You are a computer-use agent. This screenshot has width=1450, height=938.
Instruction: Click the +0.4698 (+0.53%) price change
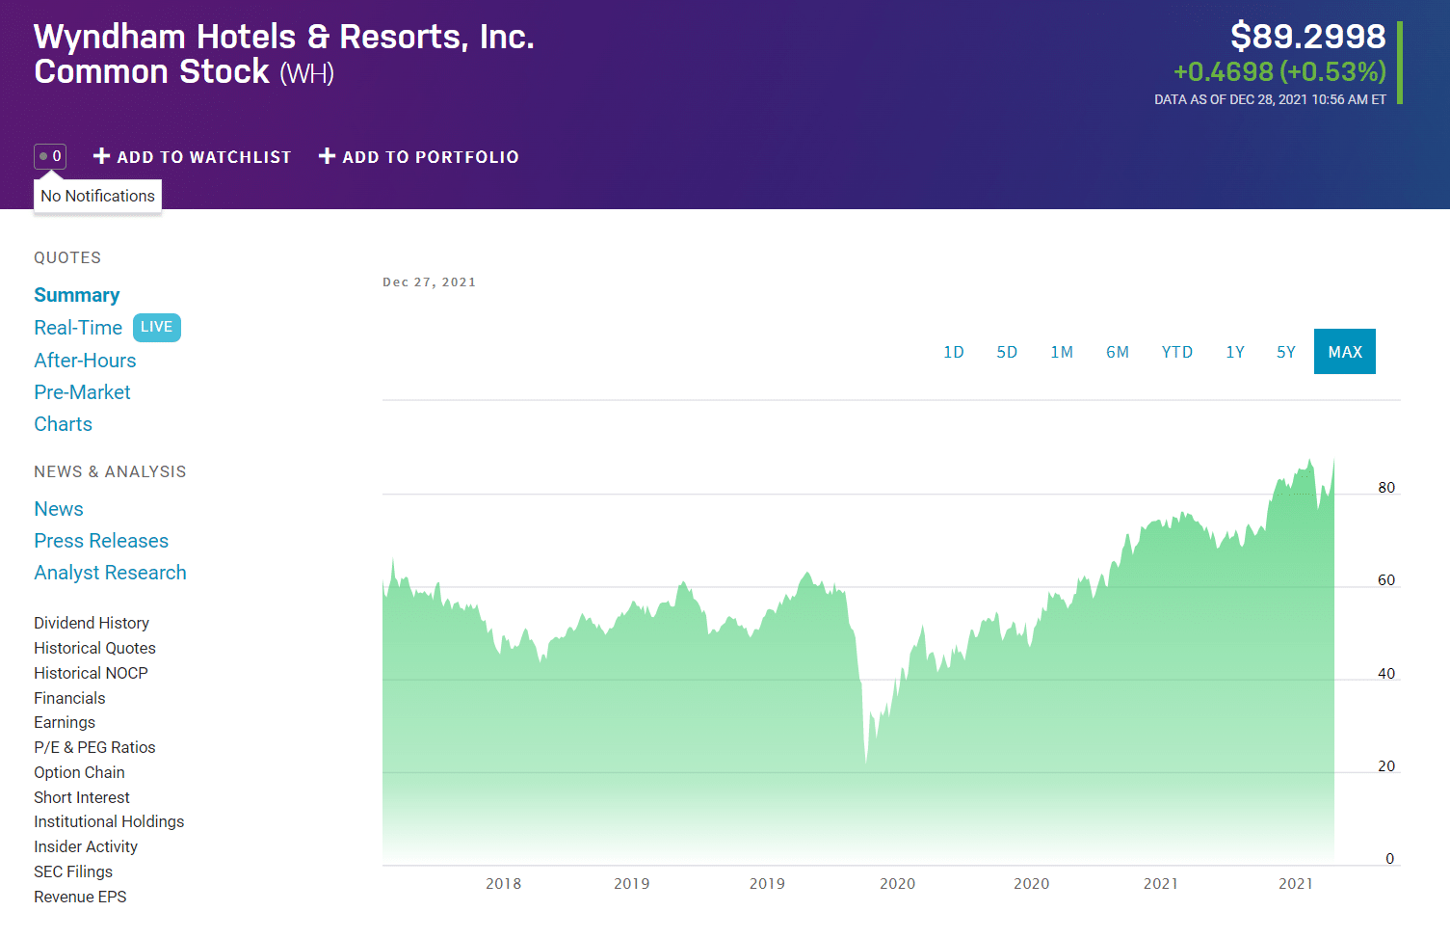(1279, 72)
